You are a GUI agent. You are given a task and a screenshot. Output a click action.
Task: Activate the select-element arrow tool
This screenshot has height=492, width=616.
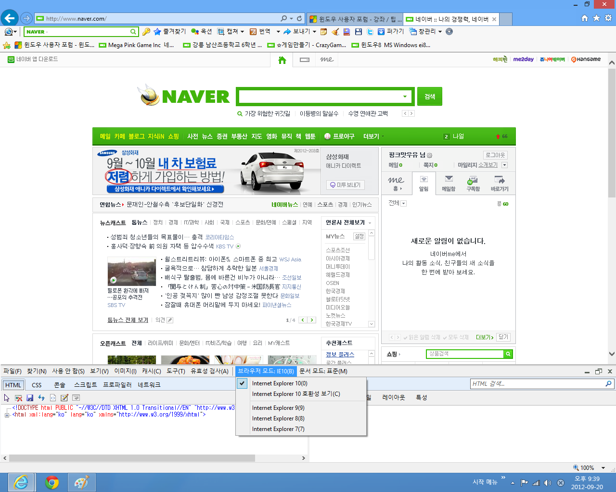pos(7,398)
